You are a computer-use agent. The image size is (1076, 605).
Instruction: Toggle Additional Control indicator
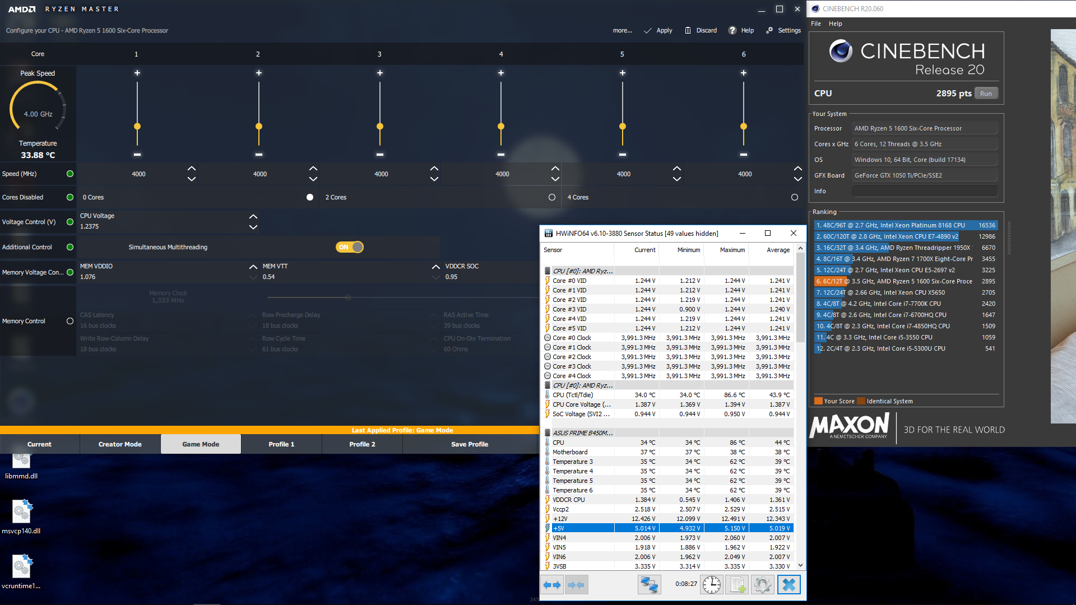(70, 247)
